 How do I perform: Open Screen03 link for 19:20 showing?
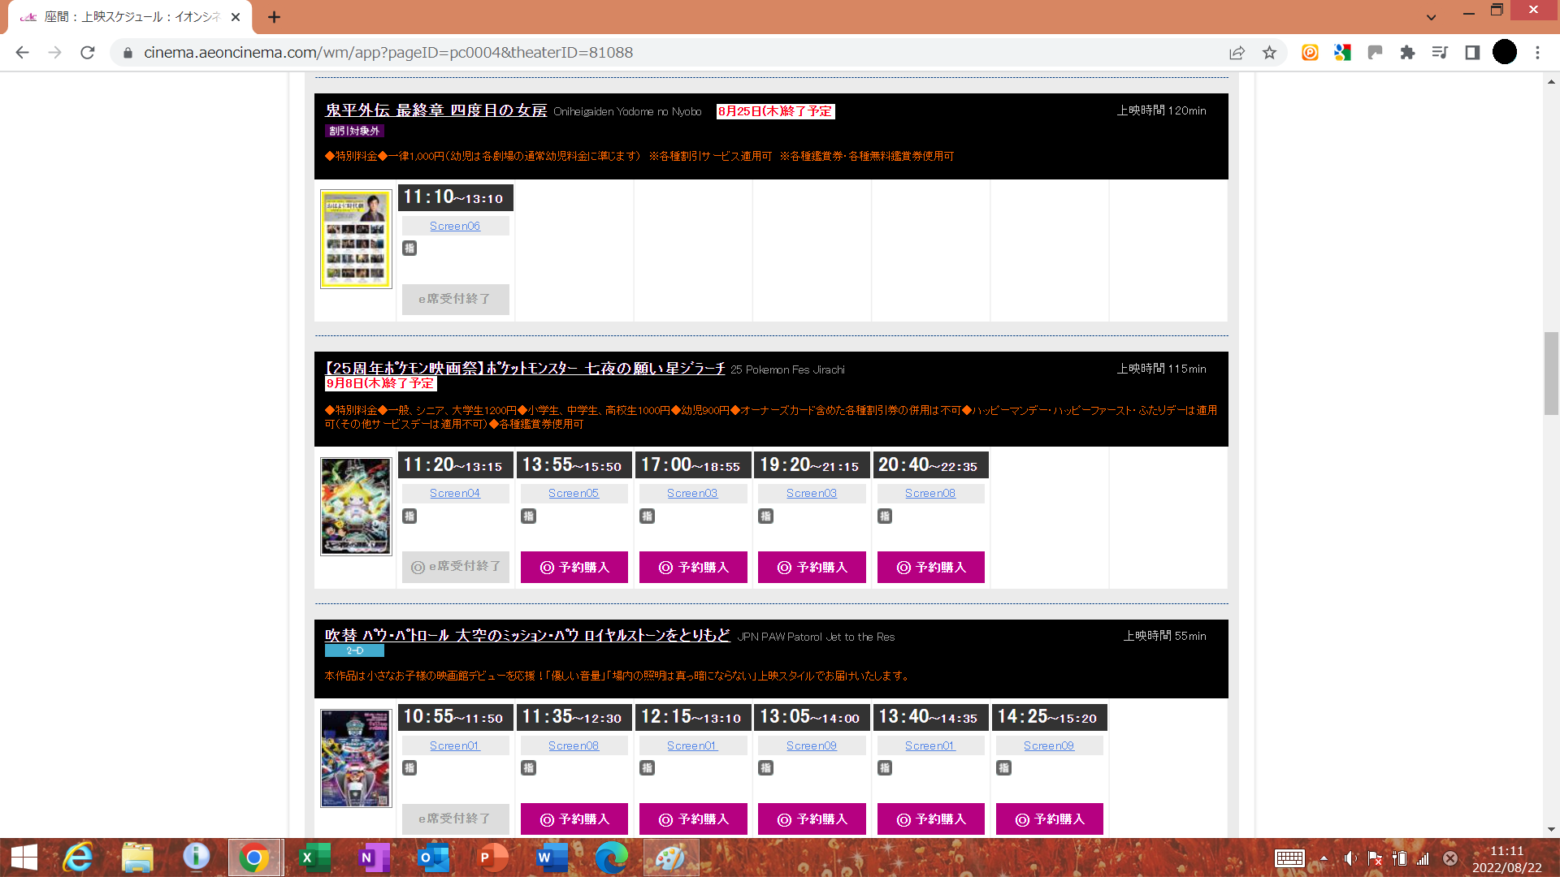point(812,493)
